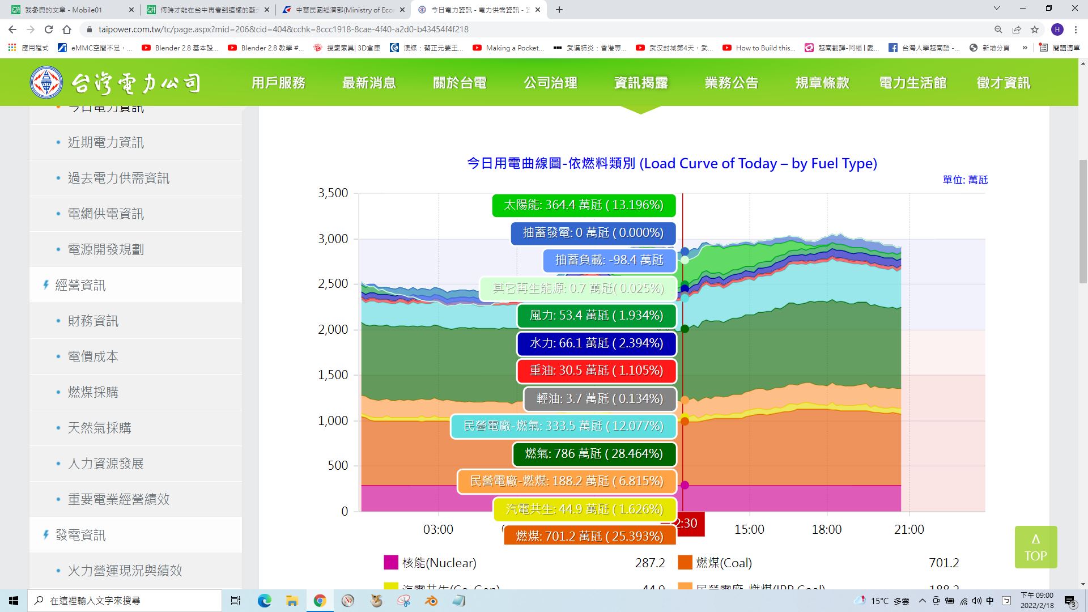1088x612 pixels.
Task: Open 電價成本 in the sidebar
Action: (135, 356)
